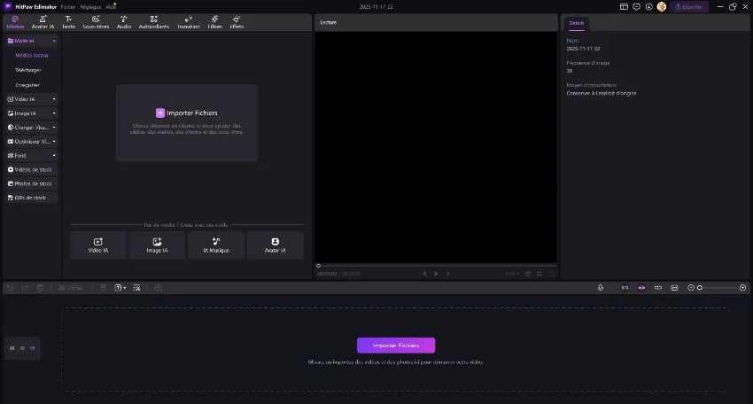Viewport: 753px width, 404px height.
Task: Open the Effets panel
Action: coord(237,22)
